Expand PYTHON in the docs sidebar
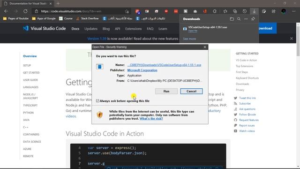The height and width of the screenshot is (169, 300). click(28, 113)
